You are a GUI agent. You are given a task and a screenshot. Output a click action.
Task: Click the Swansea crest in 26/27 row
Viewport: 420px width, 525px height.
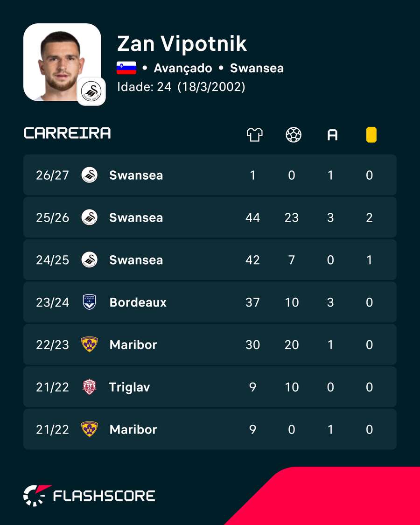click(x=90, y=175)
